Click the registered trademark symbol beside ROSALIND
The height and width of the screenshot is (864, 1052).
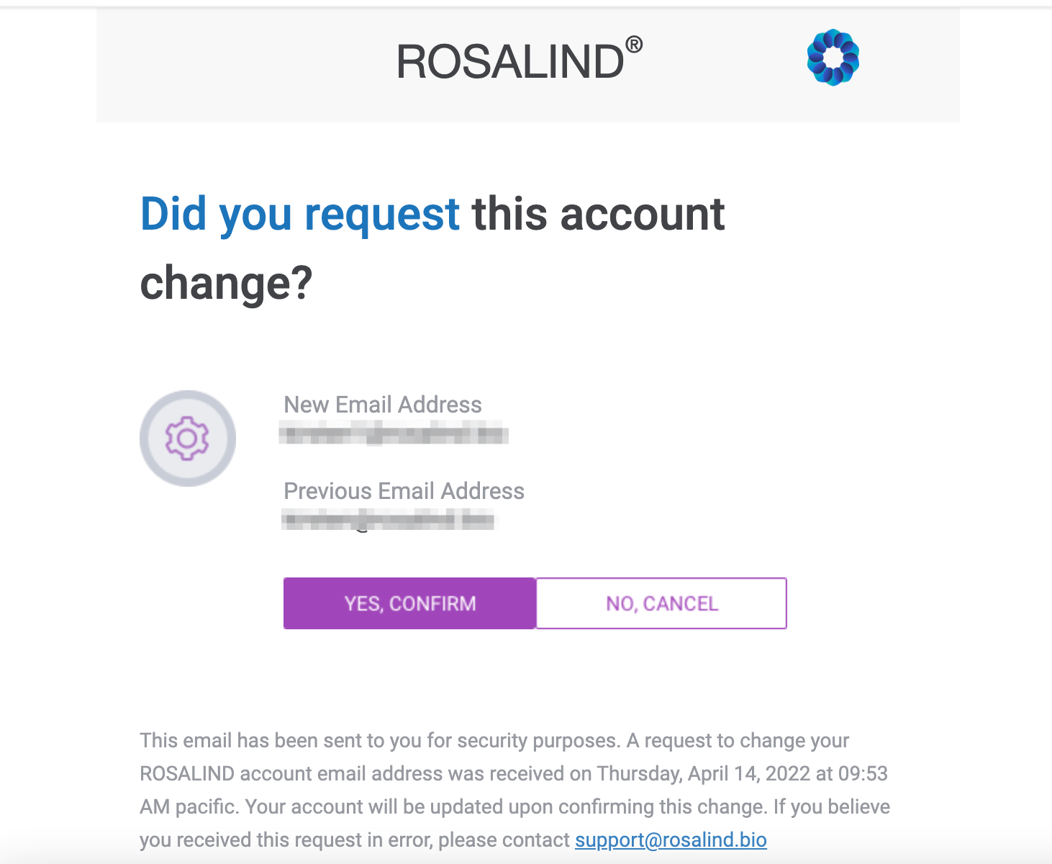[634, 45]
